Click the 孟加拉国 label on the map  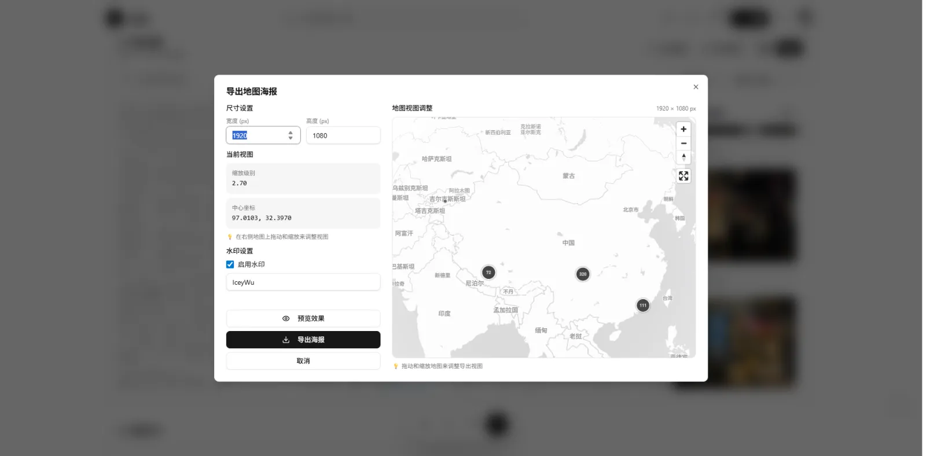[505, 310]
